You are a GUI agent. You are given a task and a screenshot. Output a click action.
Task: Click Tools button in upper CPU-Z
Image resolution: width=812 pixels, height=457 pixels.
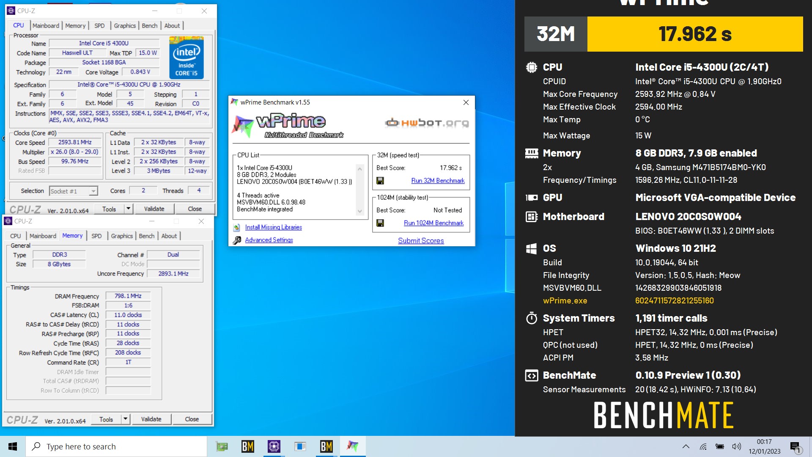[109, 209]
